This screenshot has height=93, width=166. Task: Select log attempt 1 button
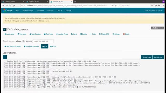(x=5, y=57)
